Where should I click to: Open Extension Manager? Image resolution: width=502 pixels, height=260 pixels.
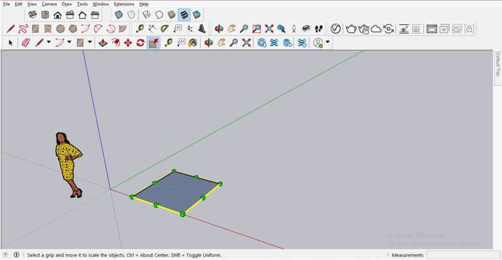[x=302, y=42]
